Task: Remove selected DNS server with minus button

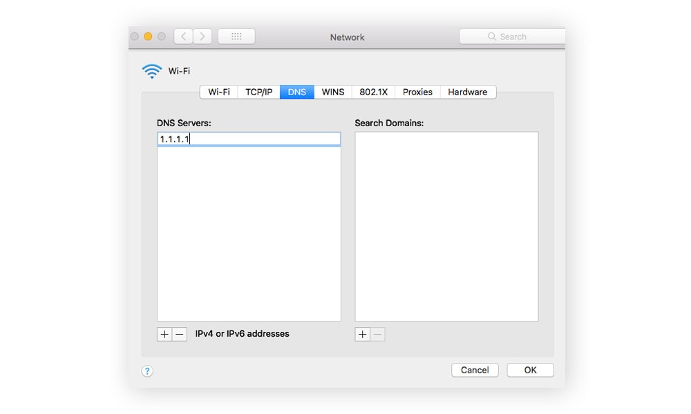Action: point(180,335)
